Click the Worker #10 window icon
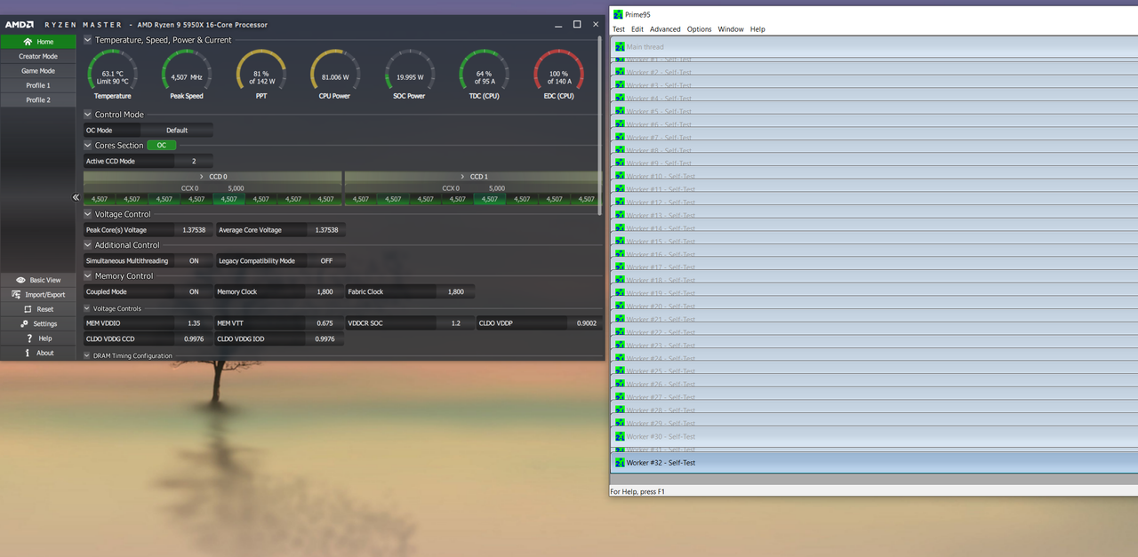 620,176
